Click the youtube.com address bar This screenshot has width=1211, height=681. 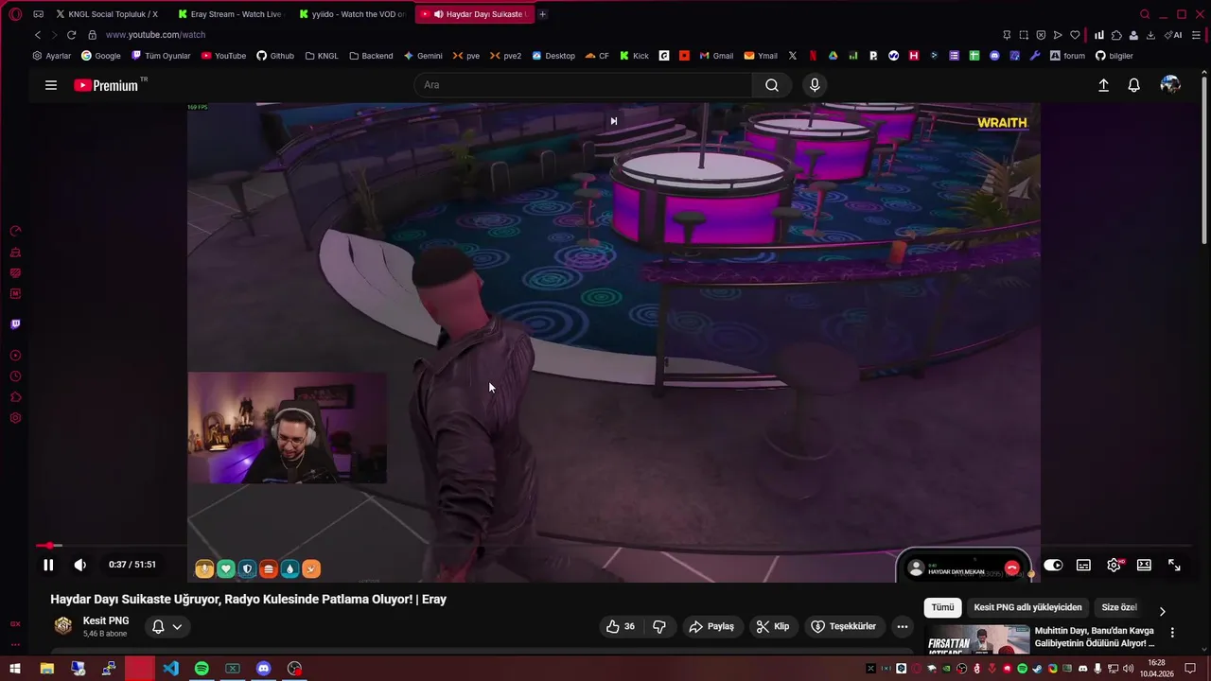[x=155, y=35]
